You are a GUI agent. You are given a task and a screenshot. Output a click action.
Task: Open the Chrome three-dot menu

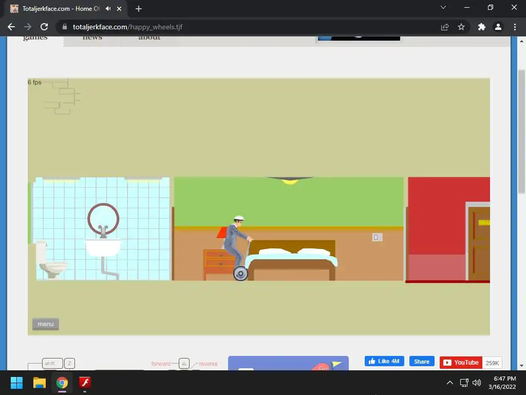point(515,27)
